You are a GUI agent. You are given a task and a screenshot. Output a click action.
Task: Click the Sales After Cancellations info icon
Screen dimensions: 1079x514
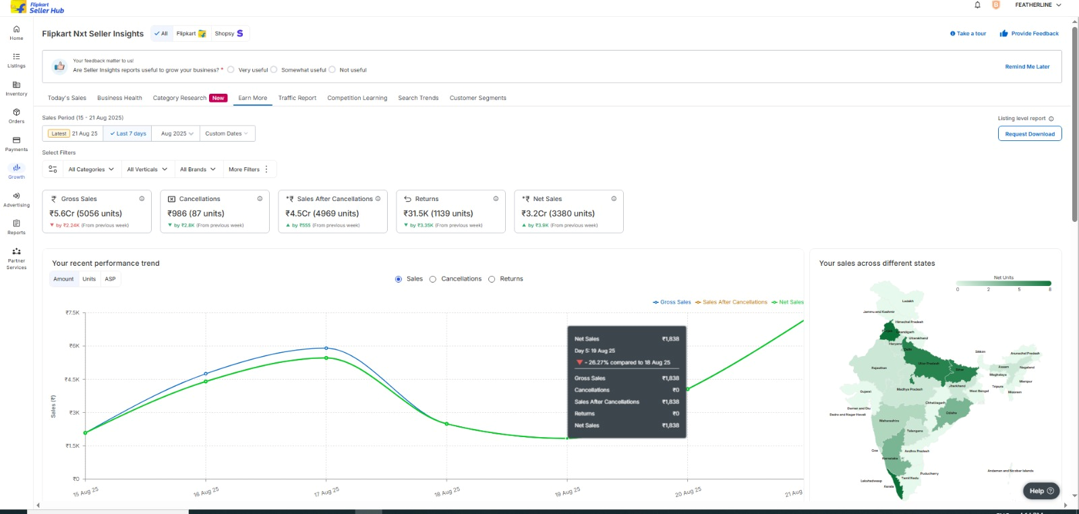(378, 199)
